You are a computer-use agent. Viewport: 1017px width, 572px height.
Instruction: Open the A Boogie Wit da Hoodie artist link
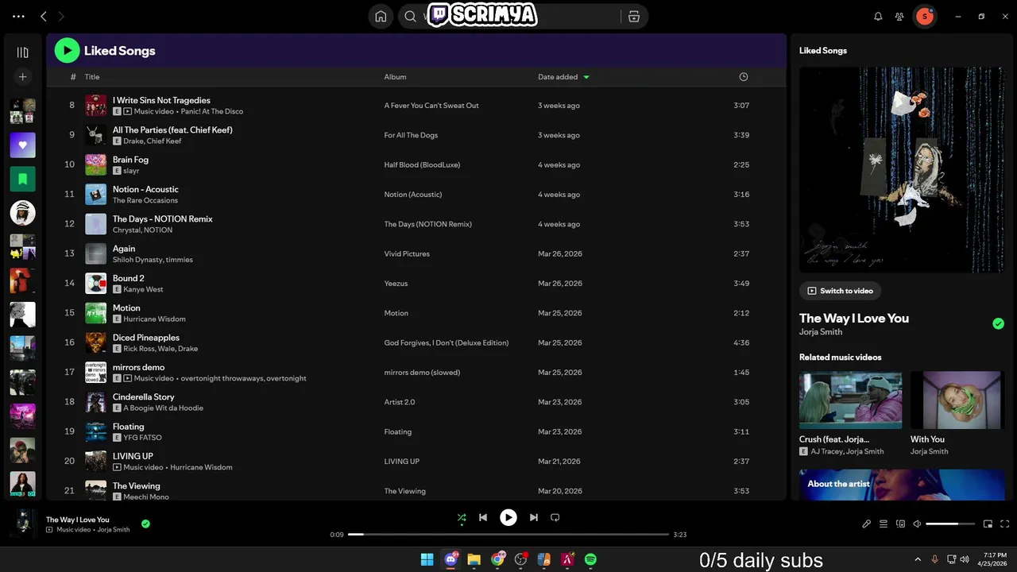tap(163, 408)
